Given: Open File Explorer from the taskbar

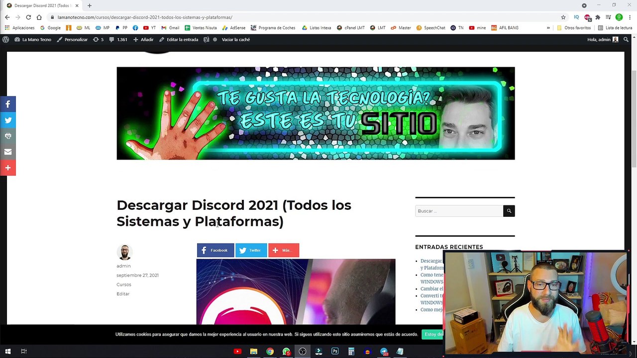Looking at the screenshot, I should point(253,352).
